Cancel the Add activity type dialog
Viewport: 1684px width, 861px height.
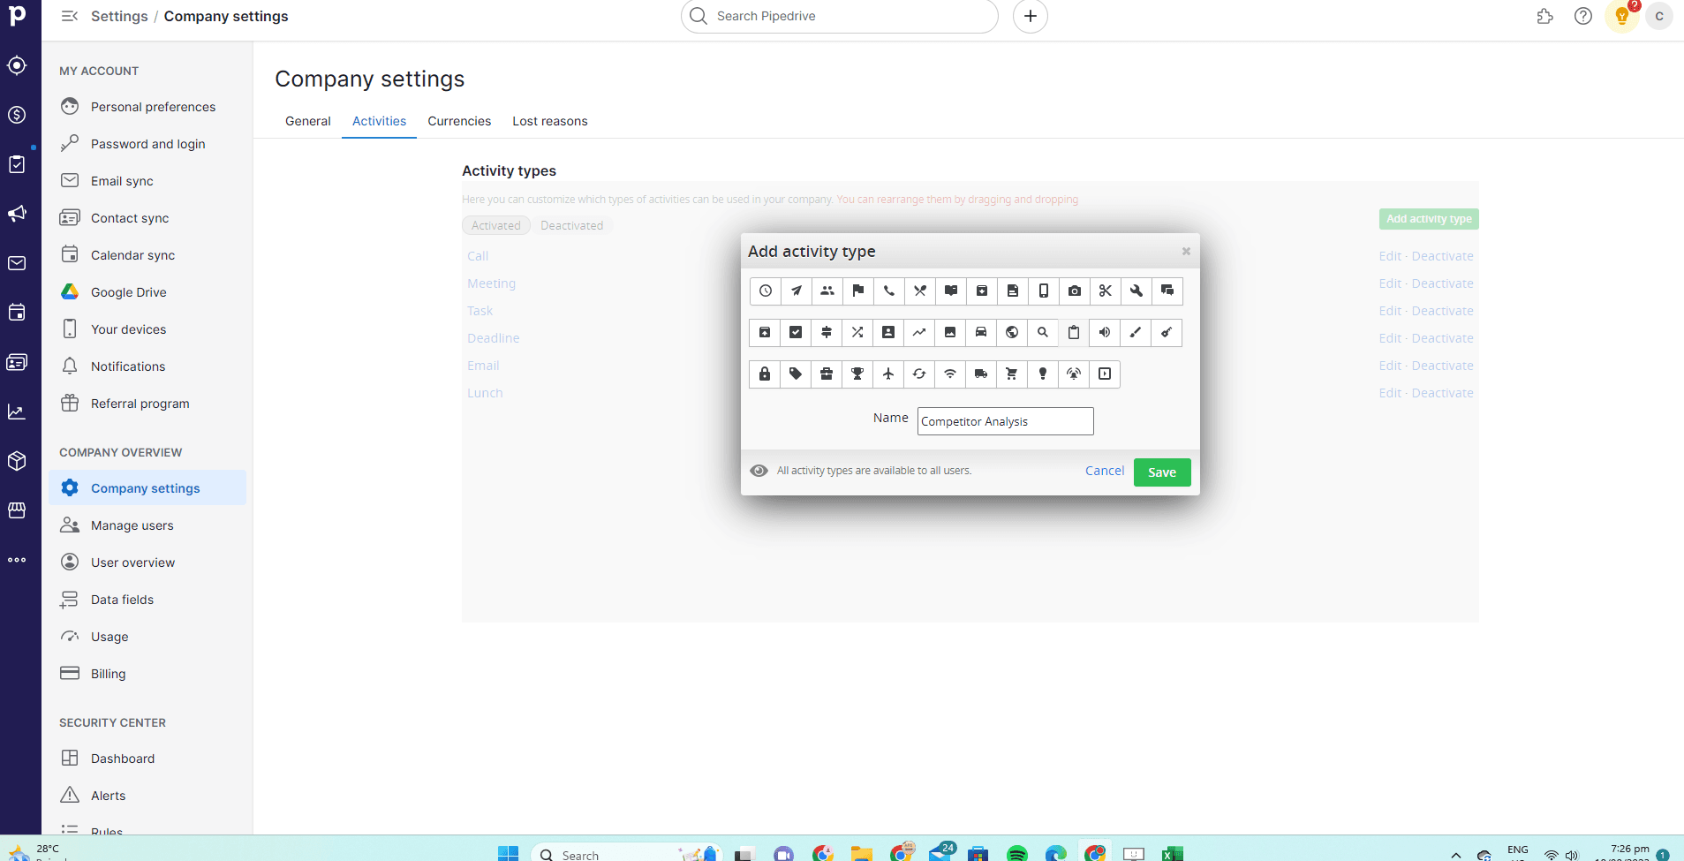pos(1105,471)
